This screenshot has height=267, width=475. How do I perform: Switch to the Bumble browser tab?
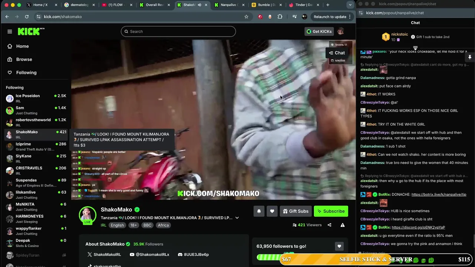coord(266,5)
